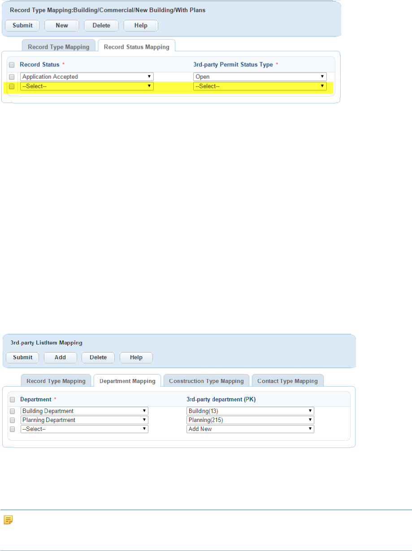Click the 3rd-party department (PK) column header
This screenshot has height=551, width=412.
click(x=221, y=399)
